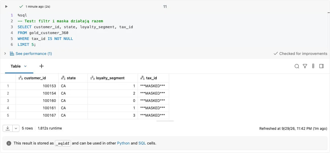Image resolution: width=330 pixels, height=153 pixels.
Task: Click the %sql magic command line
Action: click(22, 15)
